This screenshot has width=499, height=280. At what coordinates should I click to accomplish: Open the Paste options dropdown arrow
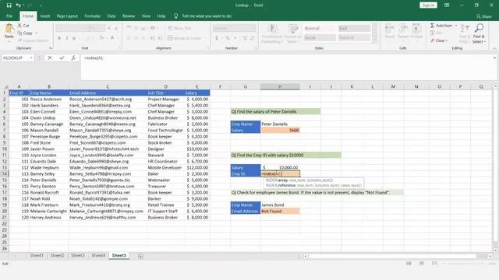click(9, 41)
